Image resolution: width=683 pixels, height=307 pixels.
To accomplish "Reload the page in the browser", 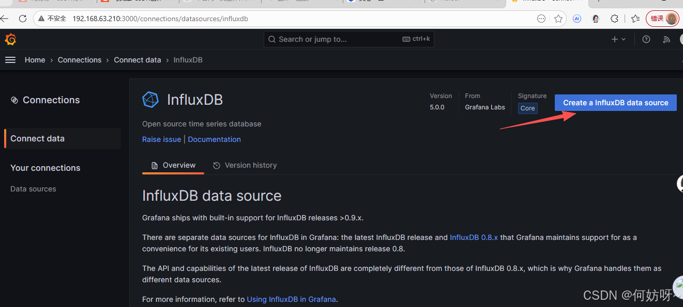I will pyautogui.click(x=22, y=19).
